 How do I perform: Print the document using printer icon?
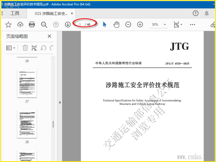[x=32, y=25]
